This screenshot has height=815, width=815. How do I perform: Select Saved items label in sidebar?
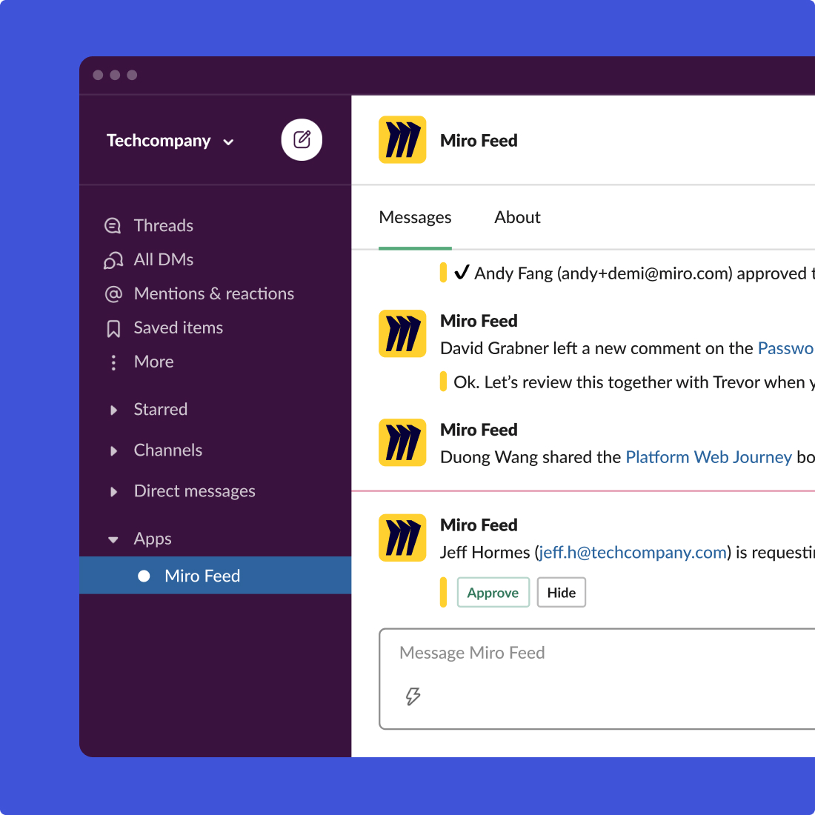(x=179, y=328)
